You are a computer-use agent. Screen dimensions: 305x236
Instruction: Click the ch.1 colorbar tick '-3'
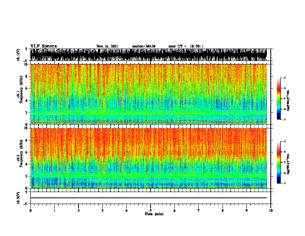click(284, 78)
